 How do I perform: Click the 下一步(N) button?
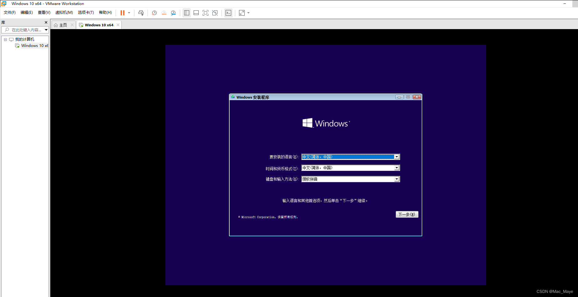point(407,214)
